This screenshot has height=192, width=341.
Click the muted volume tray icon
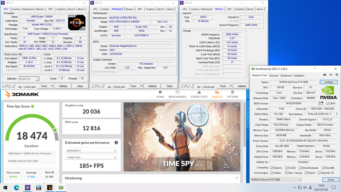tap(305, 187)
